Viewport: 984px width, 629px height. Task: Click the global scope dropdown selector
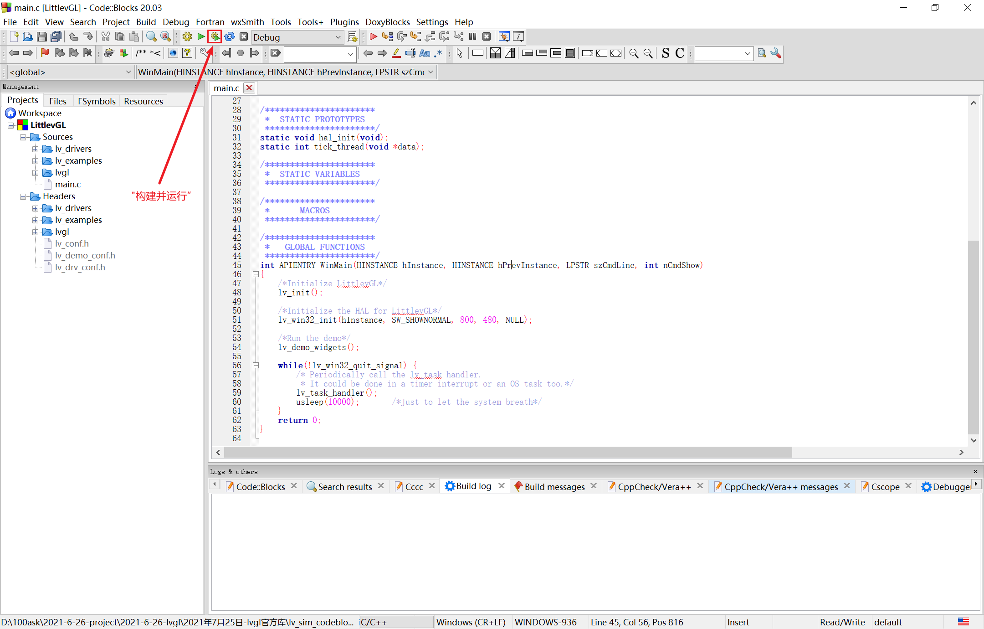point(68,72)
